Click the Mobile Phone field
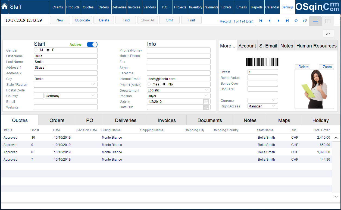 click(x=179, y=56)
